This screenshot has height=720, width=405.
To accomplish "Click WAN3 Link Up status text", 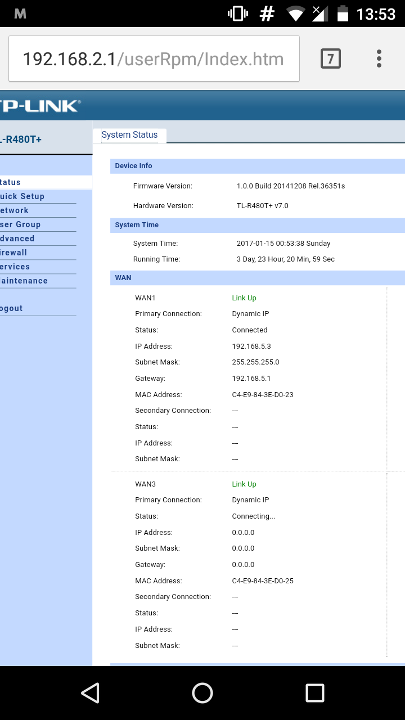I will 244,484.
